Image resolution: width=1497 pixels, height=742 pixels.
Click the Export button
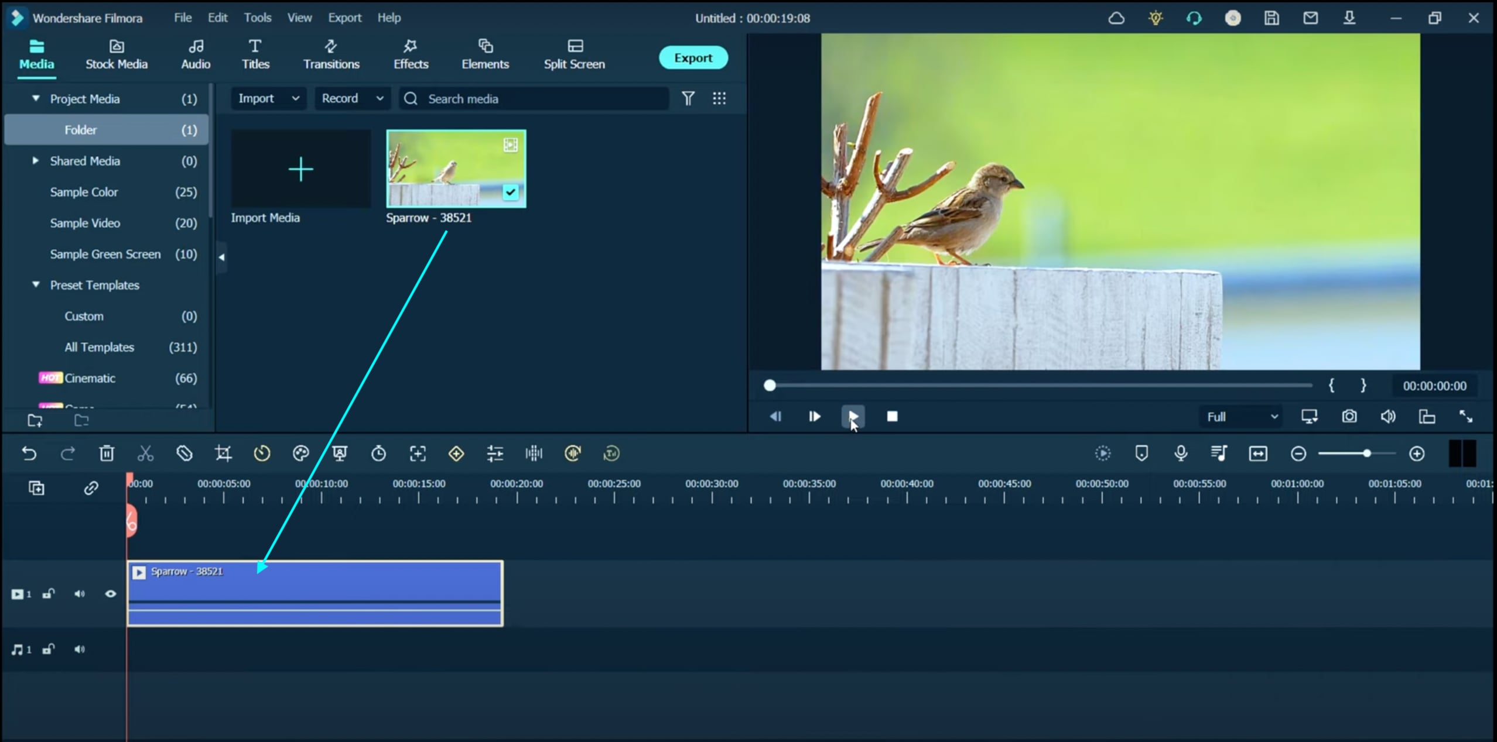click(x=693, y=57)
